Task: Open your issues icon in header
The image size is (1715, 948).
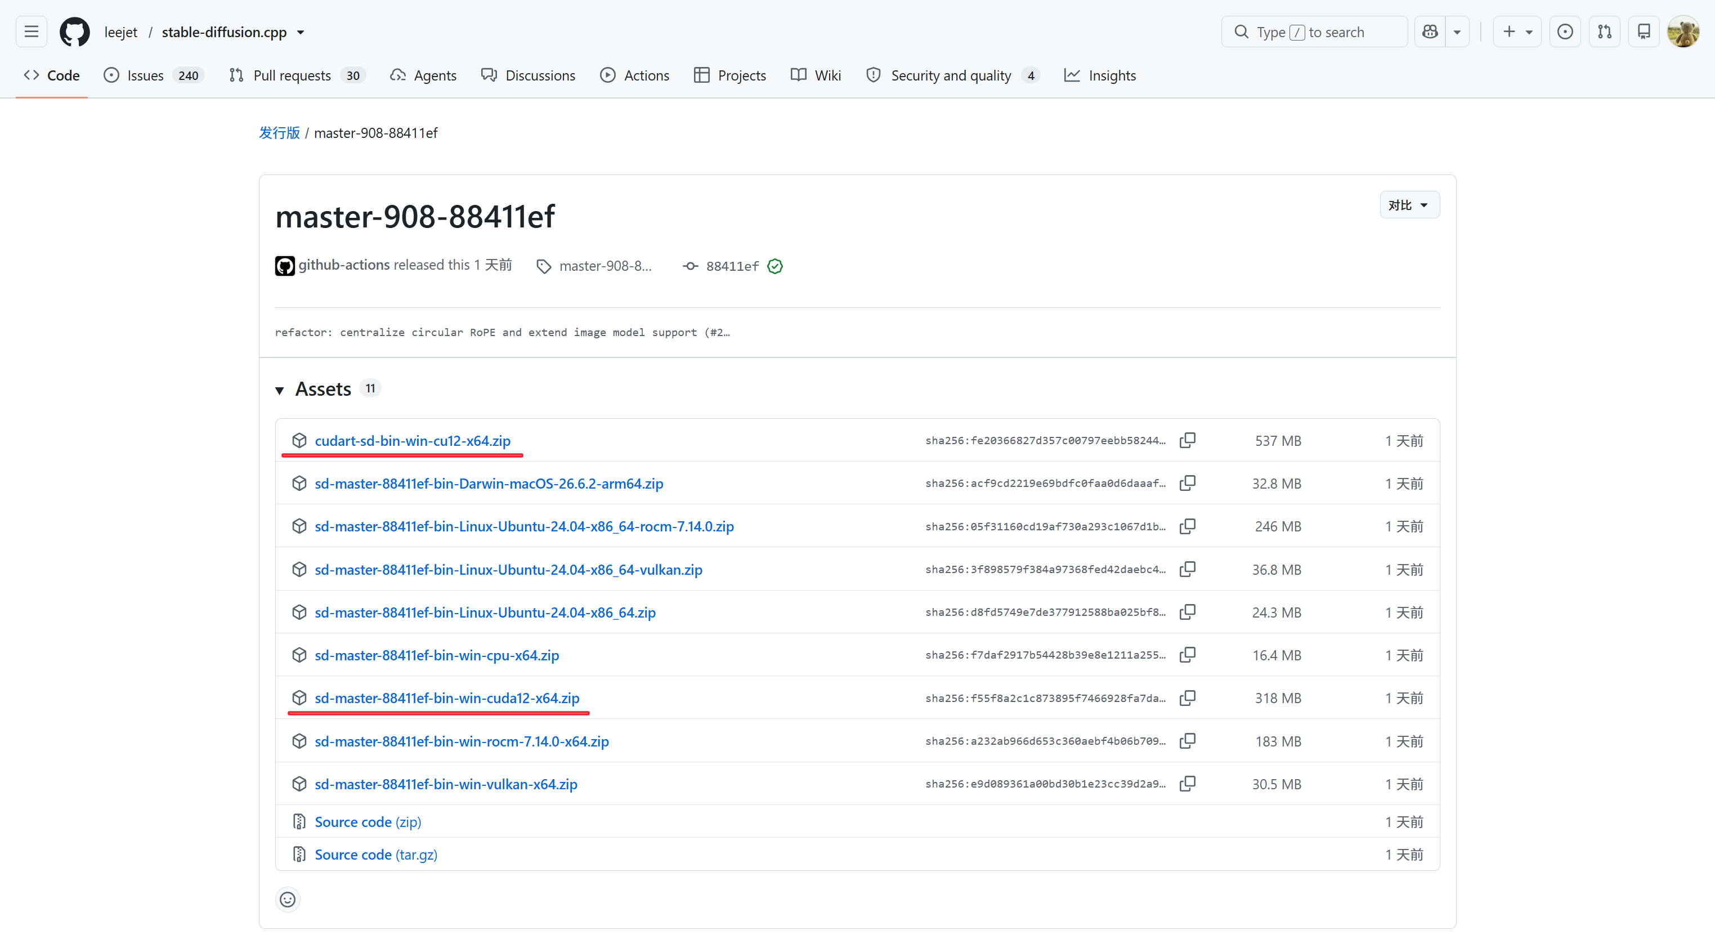Action: [1565, 32]
